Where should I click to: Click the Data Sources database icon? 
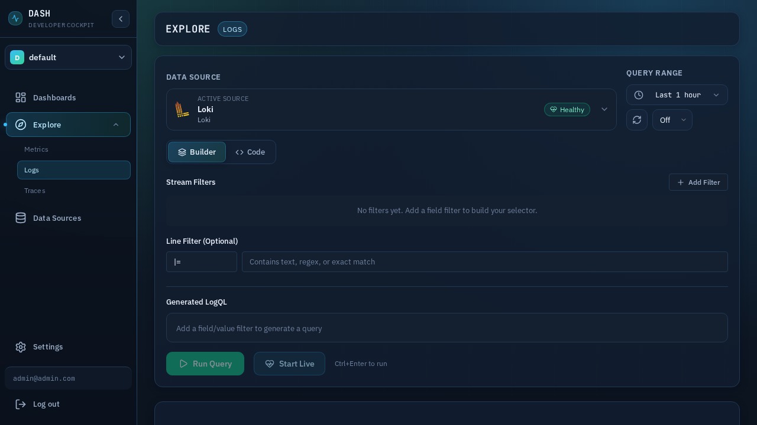point(21,218)
